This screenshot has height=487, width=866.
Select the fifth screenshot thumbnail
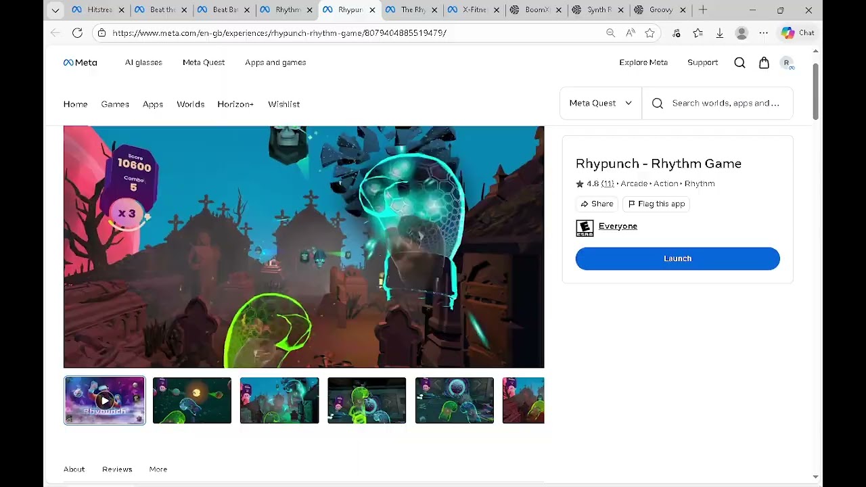pyautogui.click(x=455, y=400)
